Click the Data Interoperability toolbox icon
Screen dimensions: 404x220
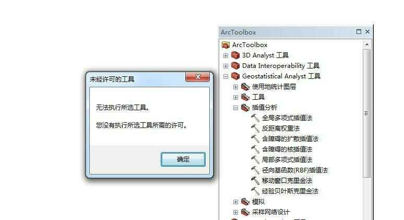point(235,65)
